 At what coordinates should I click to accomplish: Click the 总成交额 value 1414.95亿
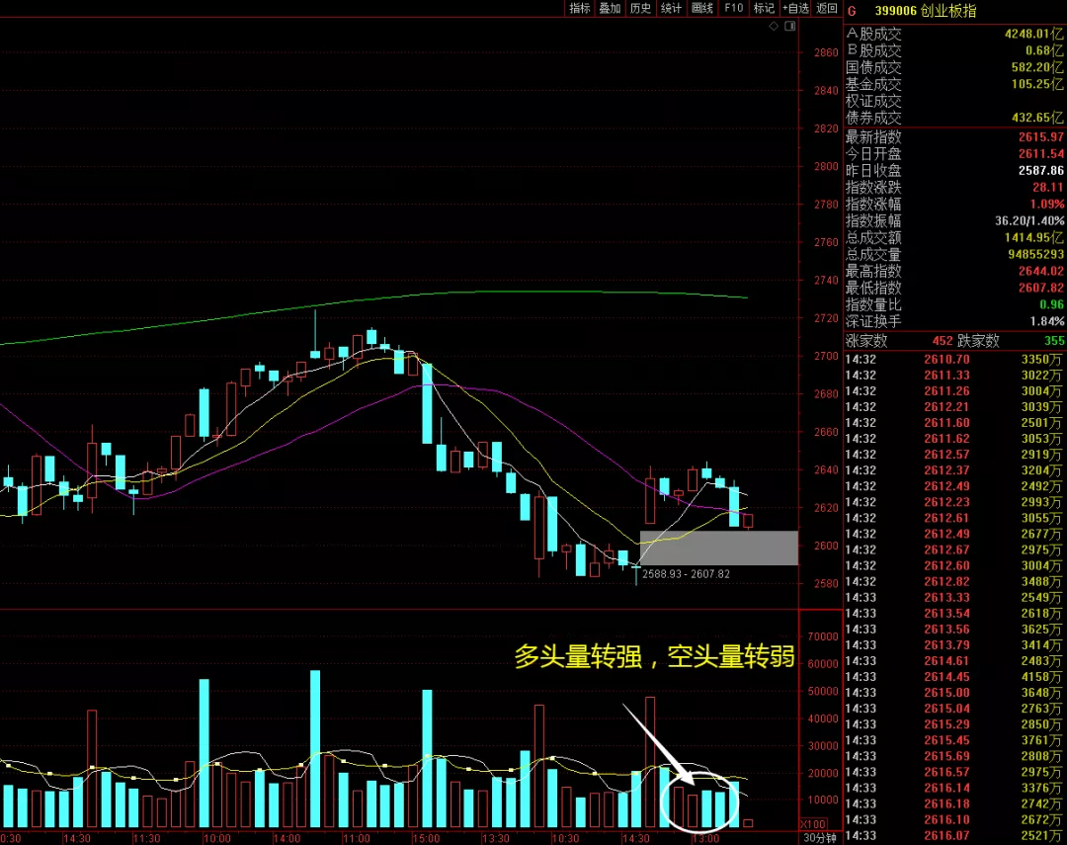[x=1033, y=237]
